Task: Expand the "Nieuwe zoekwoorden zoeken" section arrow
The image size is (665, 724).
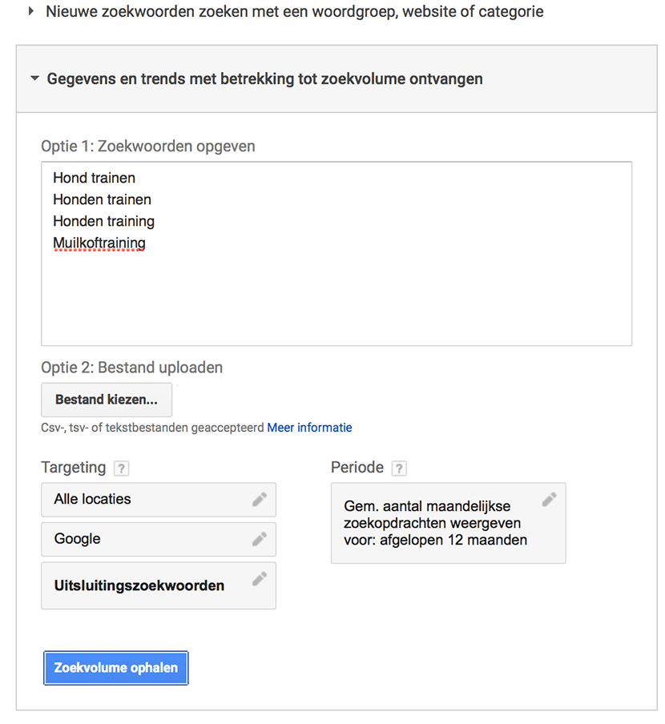Action: coord(31,12)
